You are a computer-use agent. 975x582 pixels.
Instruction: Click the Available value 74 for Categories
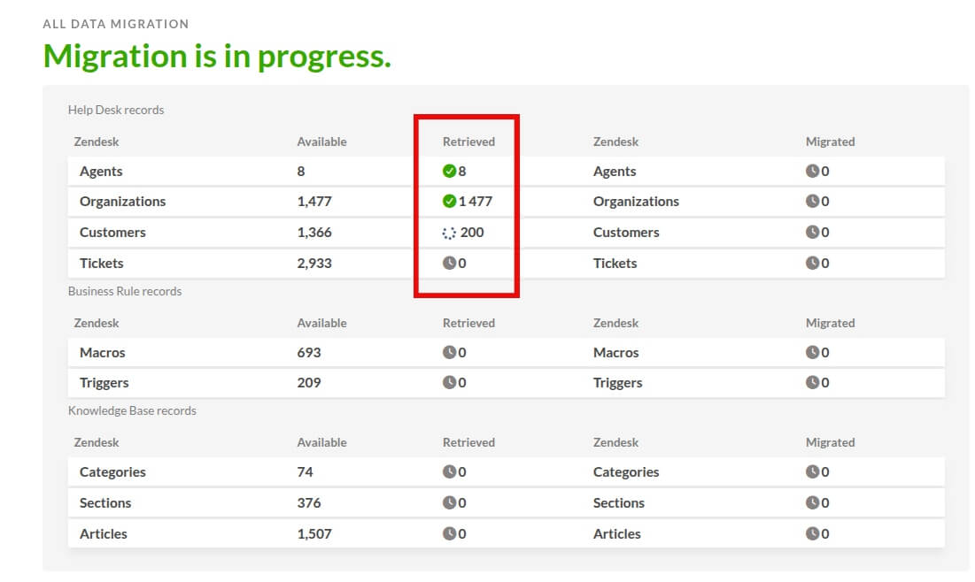305,471
